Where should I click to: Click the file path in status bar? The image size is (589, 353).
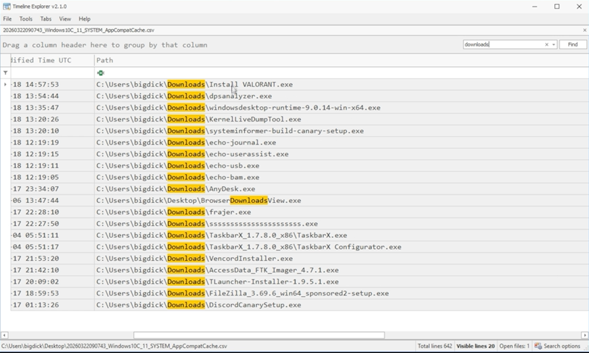[114, 346]
